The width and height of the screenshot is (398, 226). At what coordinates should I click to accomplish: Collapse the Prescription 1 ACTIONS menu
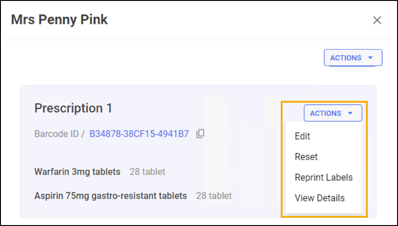coord(333,113)
